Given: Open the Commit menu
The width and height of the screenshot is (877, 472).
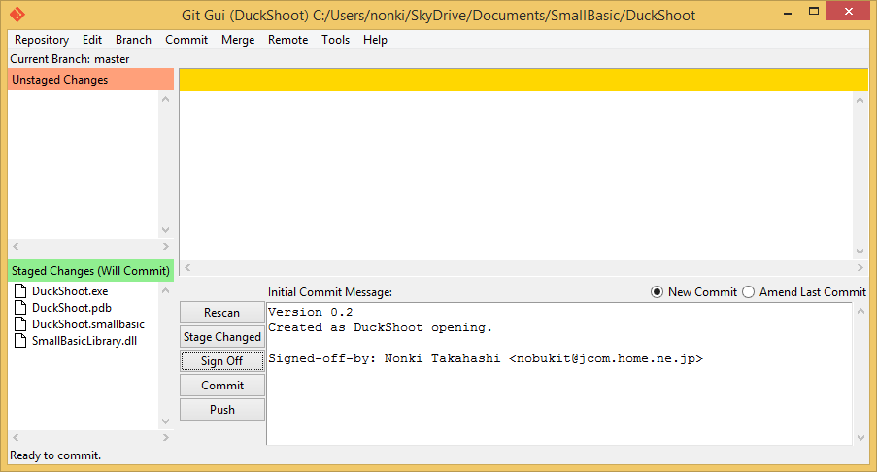Looking at the screenshot, I should point(186,40).
